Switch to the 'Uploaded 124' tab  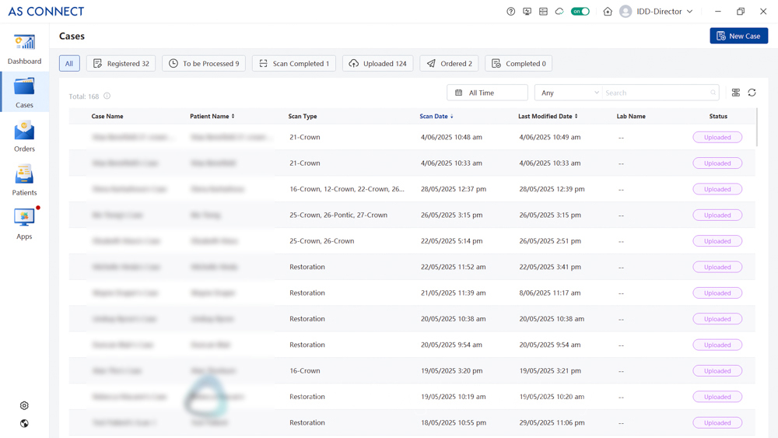tap(377, 64)
